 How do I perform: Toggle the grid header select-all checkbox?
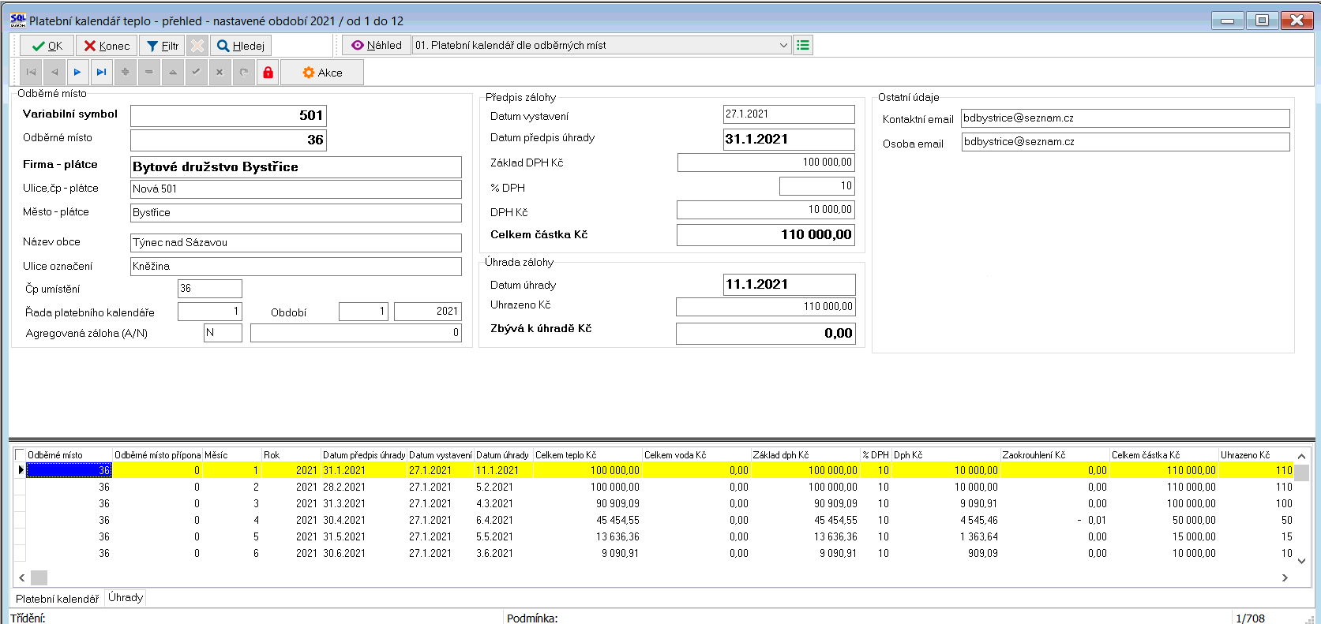(21, 455)
